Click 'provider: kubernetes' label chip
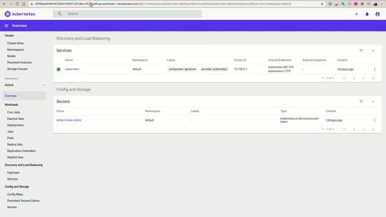 (x=214, y=69)
